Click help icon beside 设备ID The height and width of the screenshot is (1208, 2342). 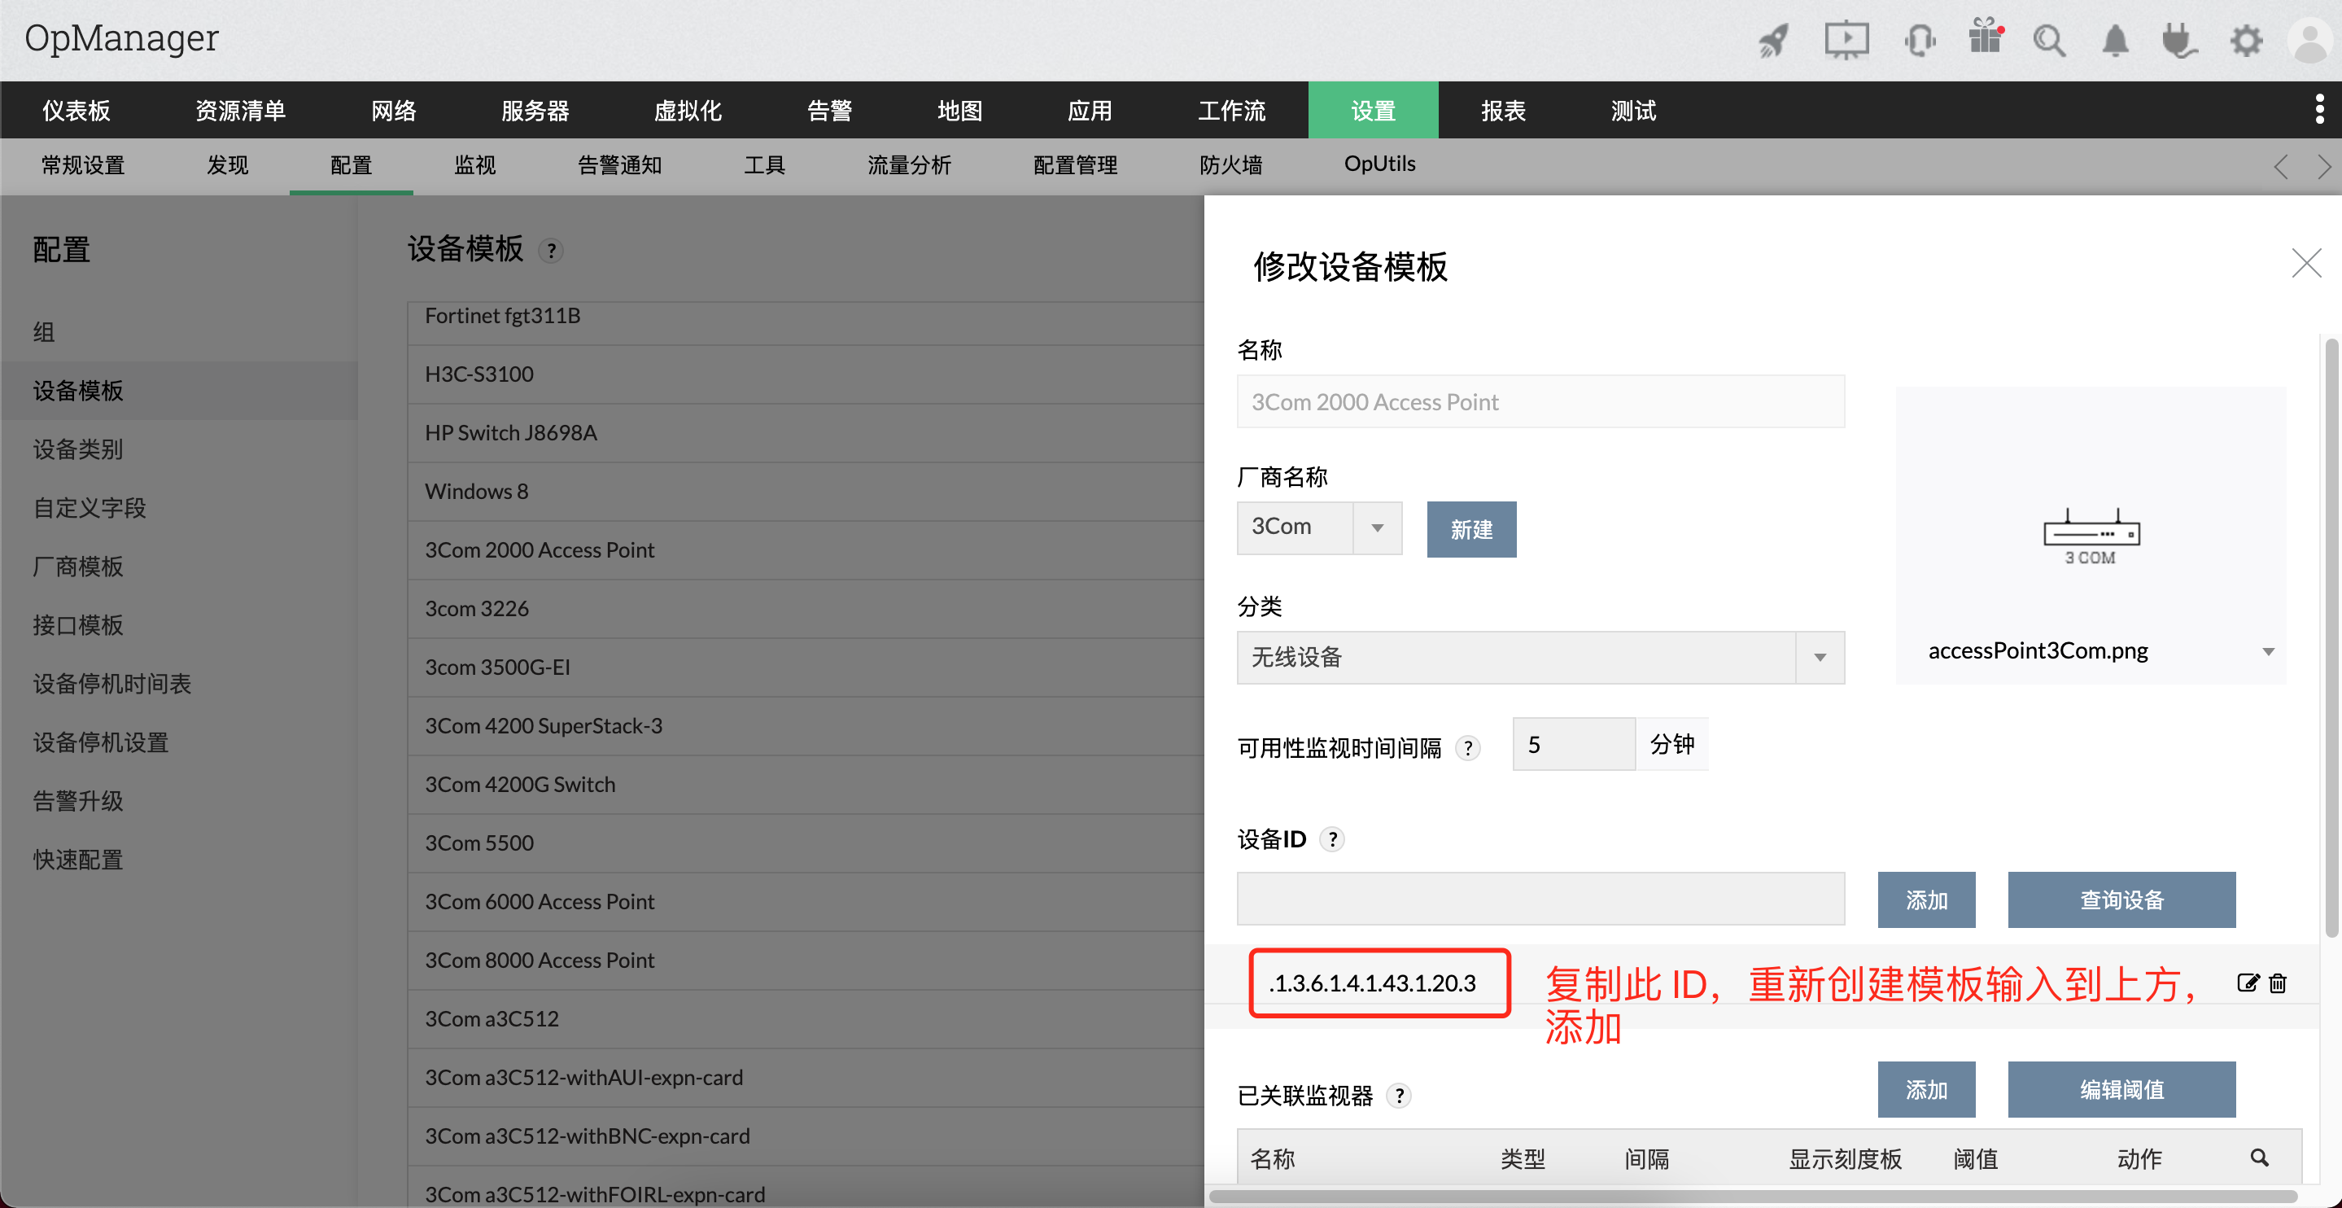click(x=1332, y=838)
